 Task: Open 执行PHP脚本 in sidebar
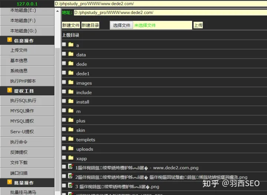click(x=27, y=81)
